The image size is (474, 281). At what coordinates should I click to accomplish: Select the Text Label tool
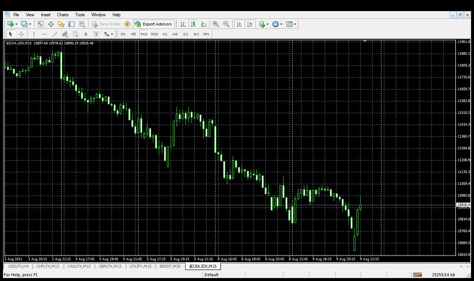point(96,34)
